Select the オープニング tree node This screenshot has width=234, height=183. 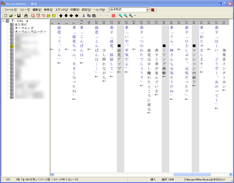24,28
